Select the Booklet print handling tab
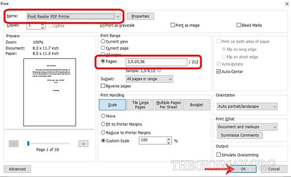The width and height of the screenshot is (291, 177). tap(196, 105)
